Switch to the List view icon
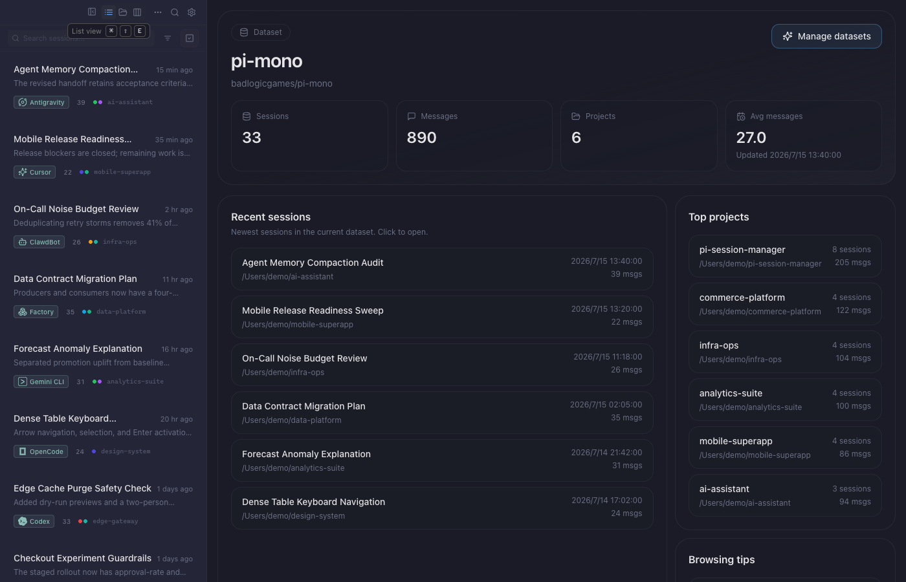 pos(109,12)
